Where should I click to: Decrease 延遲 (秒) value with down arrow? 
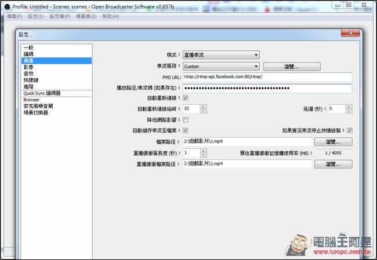coord(349,111)
